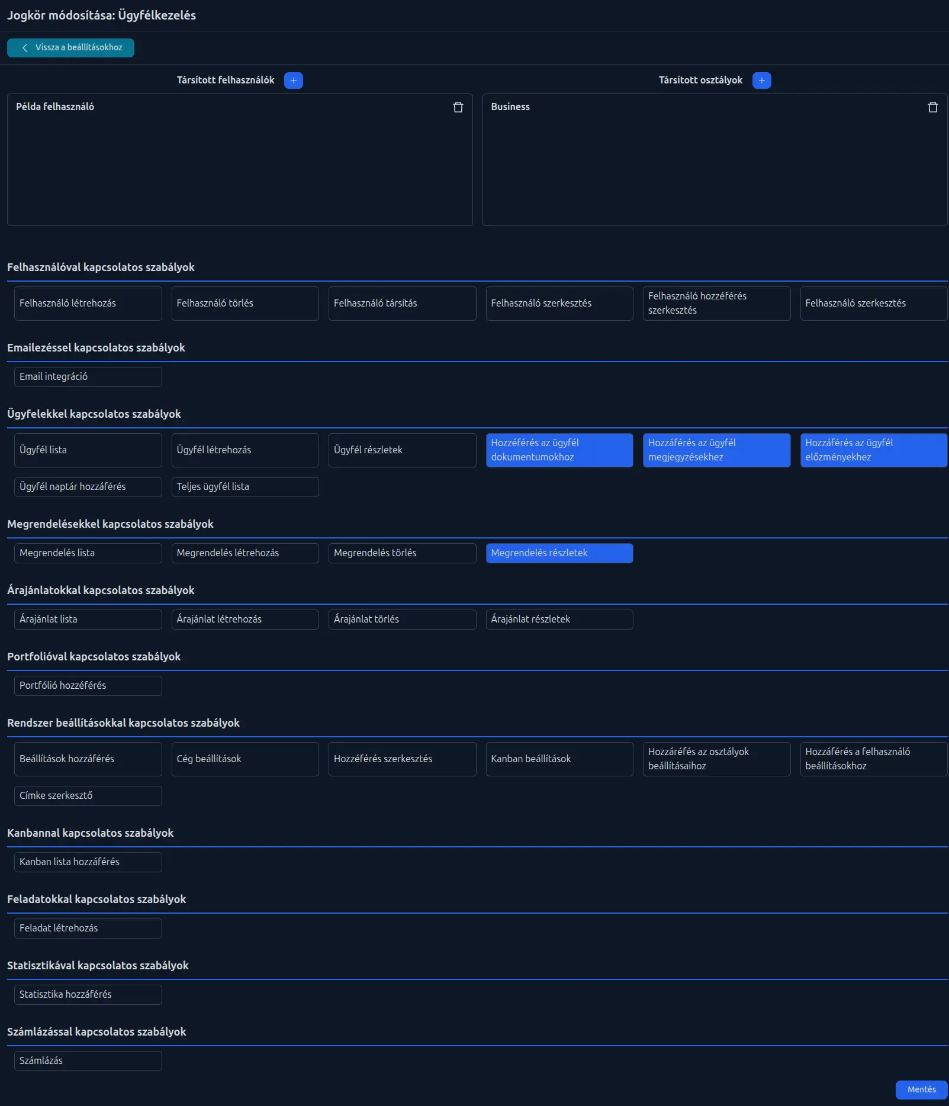Enable Felhasználó létrehozás permission

[88, 304]
